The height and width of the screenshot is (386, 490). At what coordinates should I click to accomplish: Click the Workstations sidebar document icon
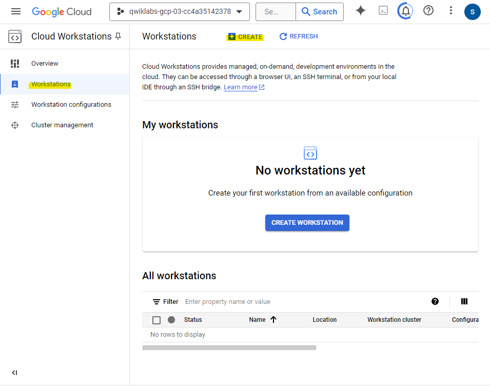pyautogui.click(x=15, y=84)
